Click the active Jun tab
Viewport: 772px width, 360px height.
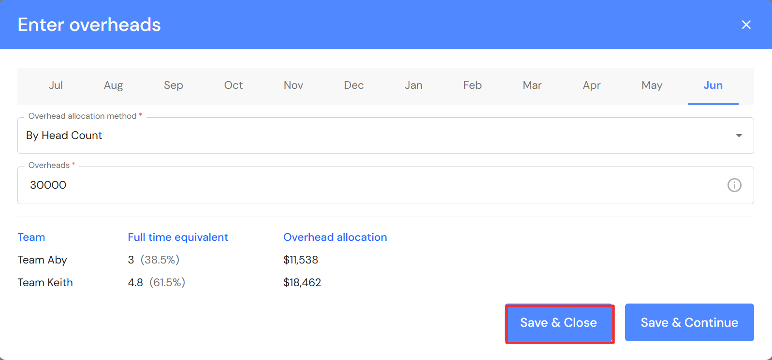pyautogui.click(x=713, y=85)
